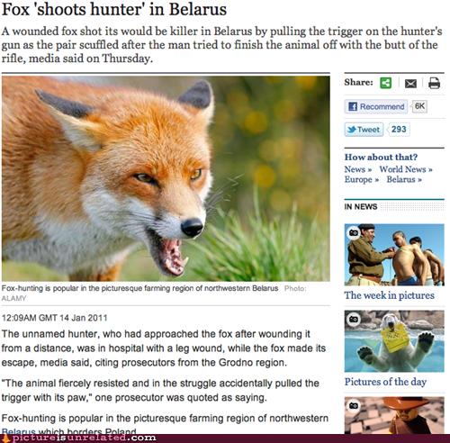Open the 293 tweet count bubble

pos(399,130)
